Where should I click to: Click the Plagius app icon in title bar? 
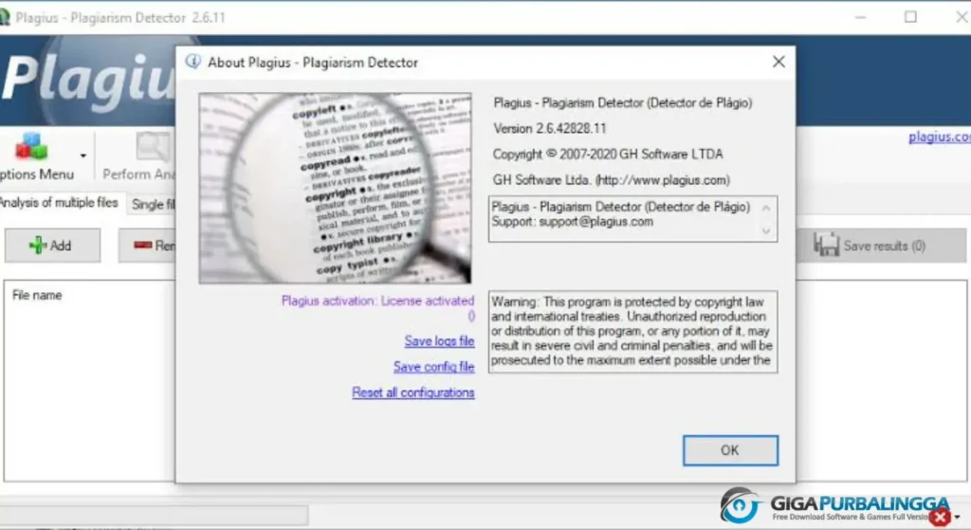5,17
